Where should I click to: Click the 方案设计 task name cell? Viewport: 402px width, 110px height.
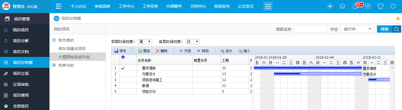164,74
